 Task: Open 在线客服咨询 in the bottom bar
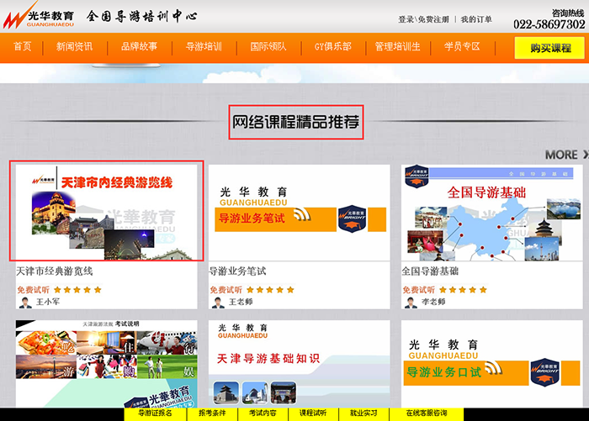tap(427, 413)
